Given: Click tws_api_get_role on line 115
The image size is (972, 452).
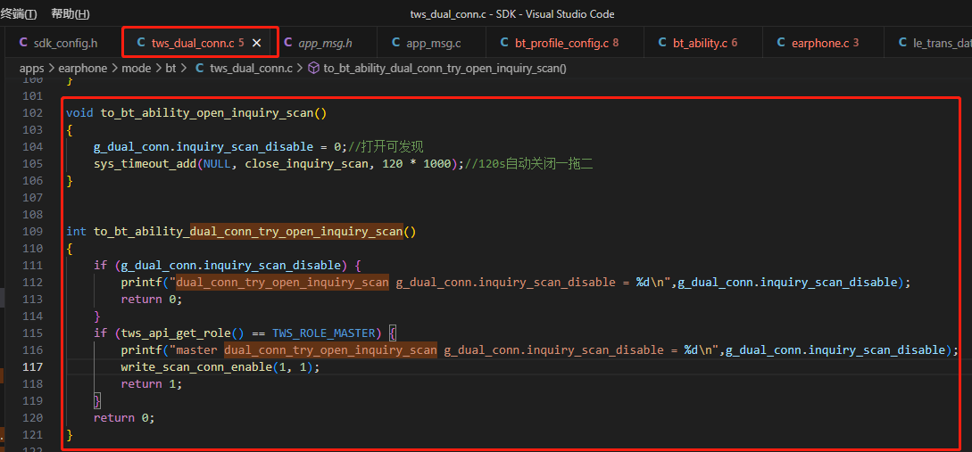Looking at the screenshot, I should (176, 333).
